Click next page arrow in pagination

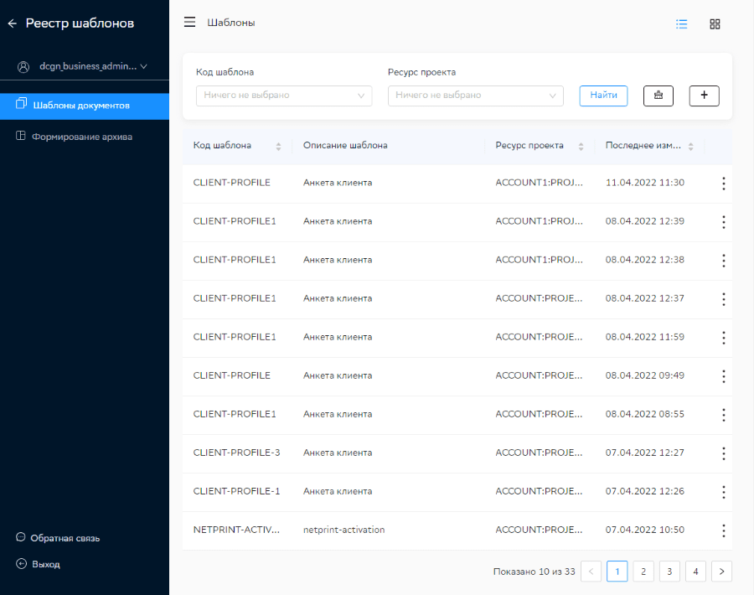click(x=721, y=572)
